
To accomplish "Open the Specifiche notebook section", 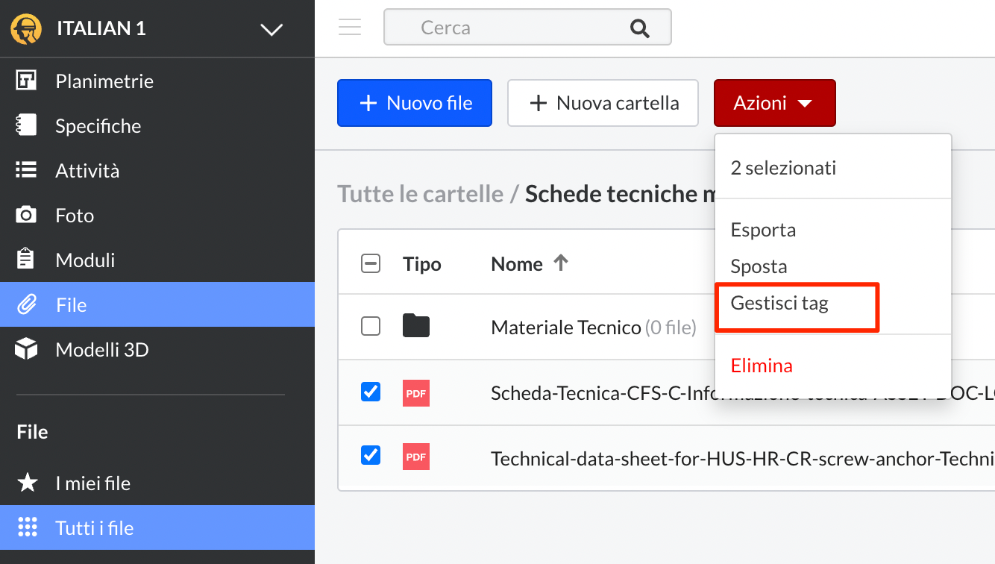I will tap(98, 125).
